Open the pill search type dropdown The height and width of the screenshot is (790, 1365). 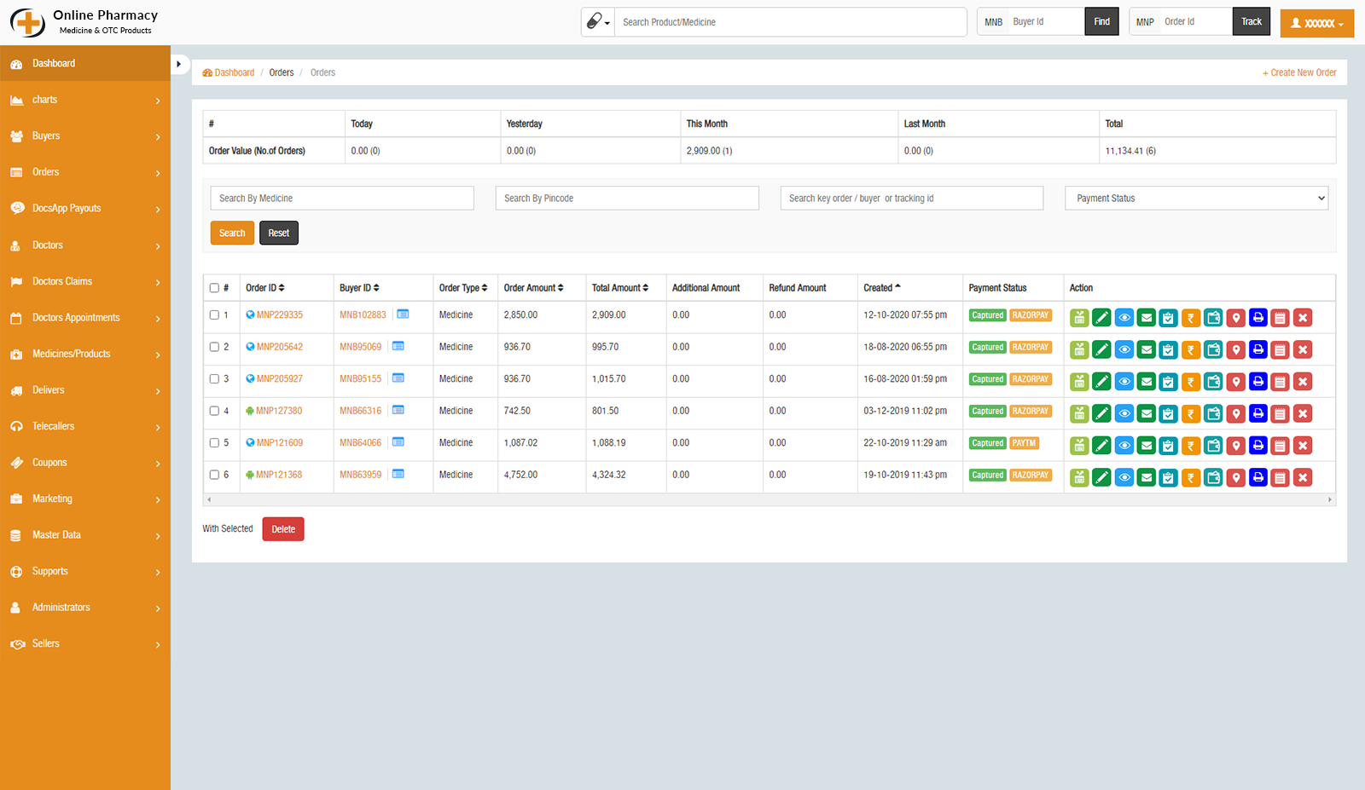[598, 22]
